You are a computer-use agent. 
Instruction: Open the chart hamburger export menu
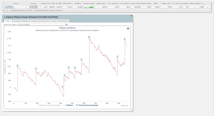(x=128, y=28)
